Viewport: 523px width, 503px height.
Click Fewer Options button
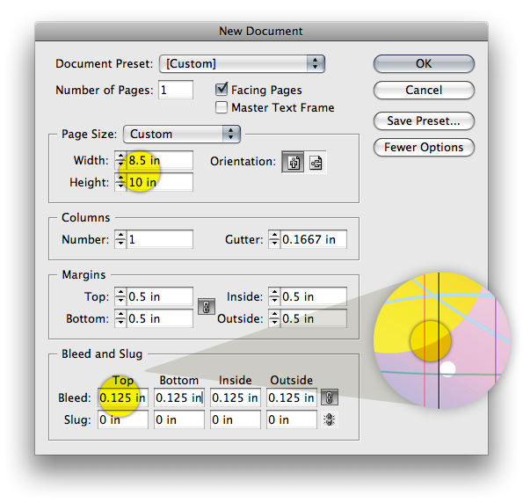click(x=424, y=147)
